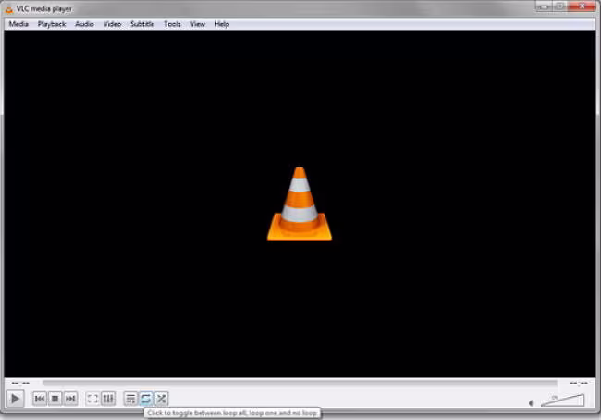The width and height of the screenshot is (601, 420).
Task: Click the remaining time label
Action: (579, 383)
